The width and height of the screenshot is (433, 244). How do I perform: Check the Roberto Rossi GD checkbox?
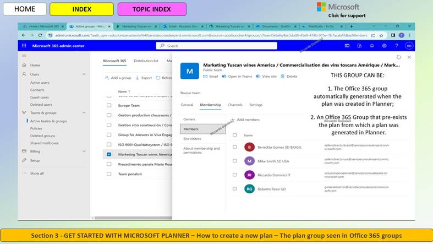pyautogui.click(x=235, y=189)
